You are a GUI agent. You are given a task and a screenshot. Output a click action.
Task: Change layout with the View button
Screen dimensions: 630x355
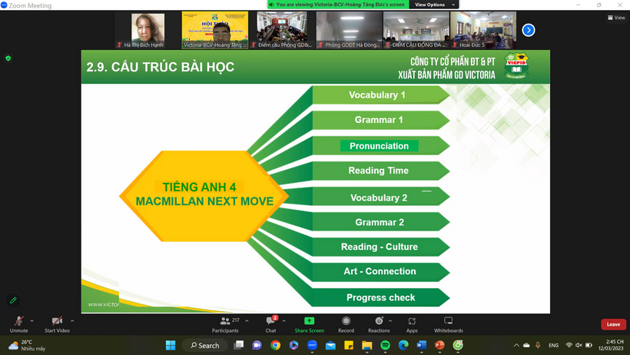tap(617, 18)
